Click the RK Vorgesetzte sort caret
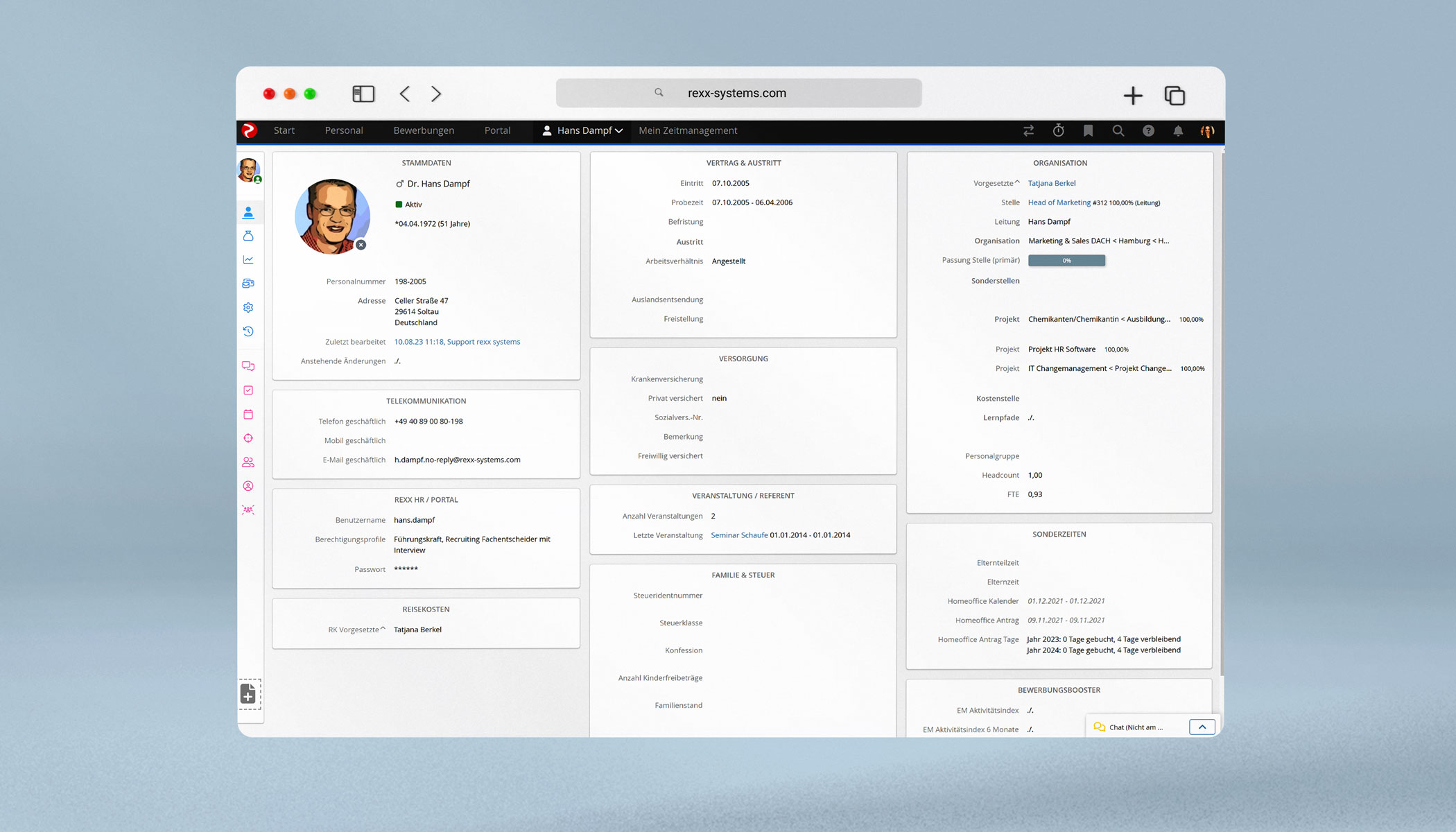The width and height of the screenshot is (1456, 832). (383, 627)
